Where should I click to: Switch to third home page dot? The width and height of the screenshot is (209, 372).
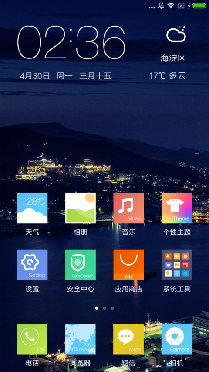(112, 308)
